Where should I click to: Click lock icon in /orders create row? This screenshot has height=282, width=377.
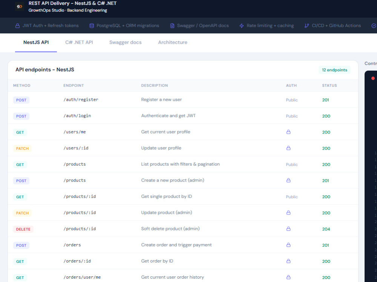(288, 245)
